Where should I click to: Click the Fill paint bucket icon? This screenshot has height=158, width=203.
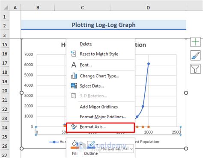(x=75, y=145)
